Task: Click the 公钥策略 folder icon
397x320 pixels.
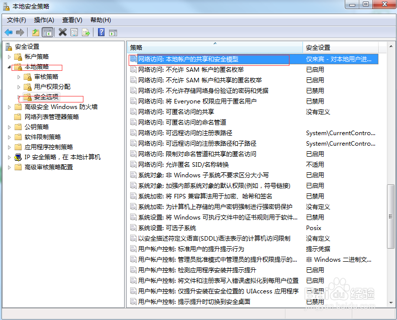Action: [x=18, y=127]
